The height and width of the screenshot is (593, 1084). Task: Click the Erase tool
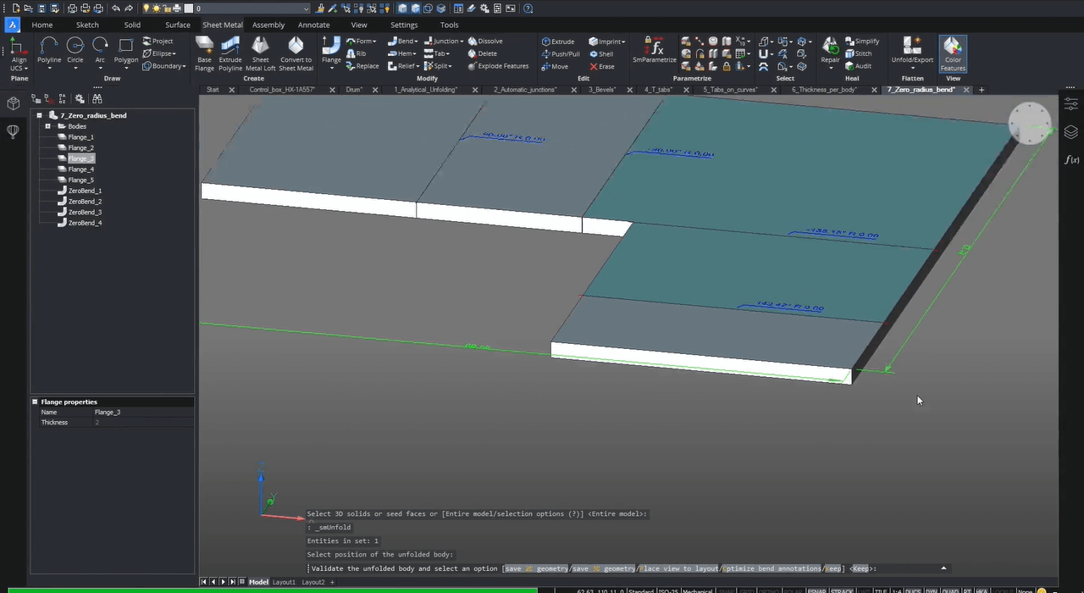click(x=601, y=66)
